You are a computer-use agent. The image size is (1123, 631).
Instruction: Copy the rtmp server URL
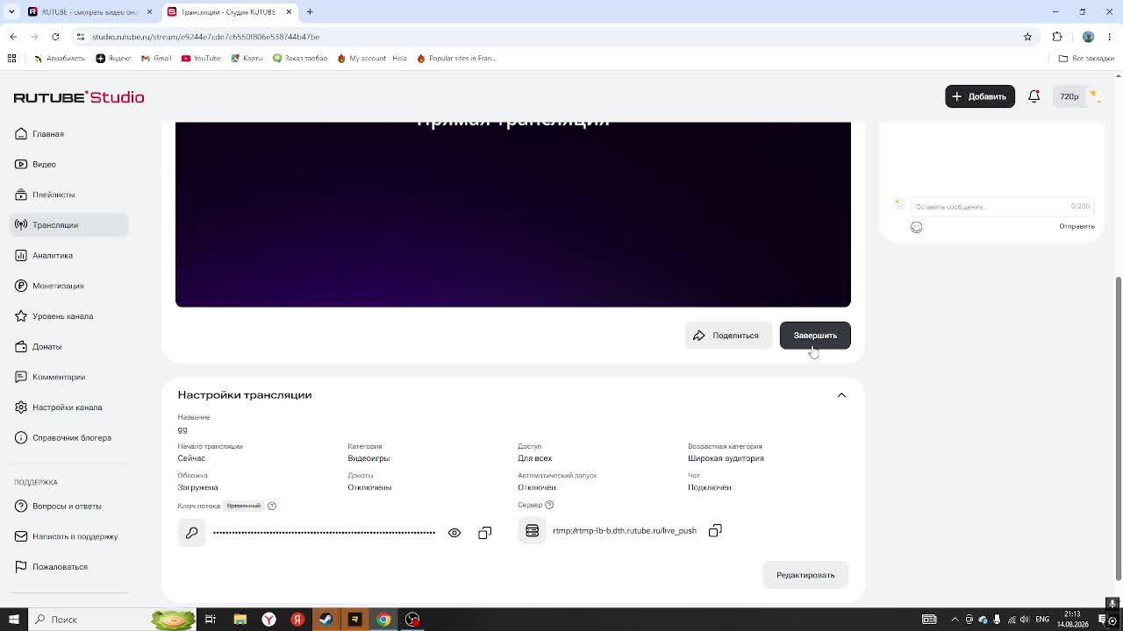tap(715, 530)
